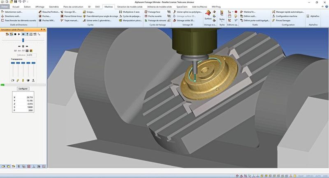
Task: Play the solid simulation
Action: pos(19,34)
